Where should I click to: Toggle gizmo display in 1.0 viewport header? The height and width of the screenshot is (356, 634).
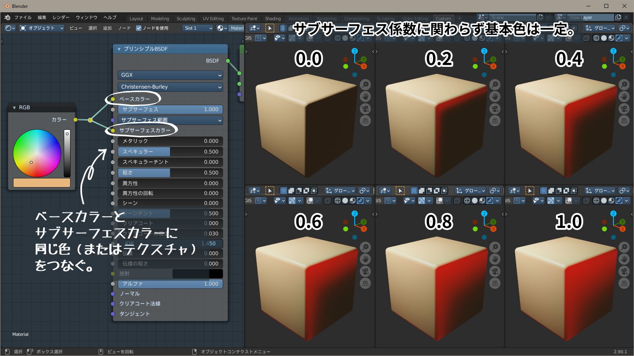[x=551, y=201]
